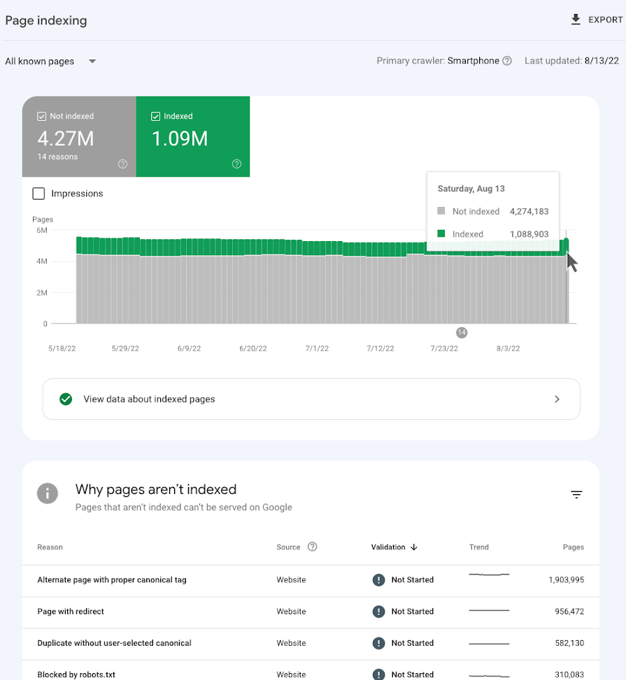
Task: Click the 14 reasons text
Action: pyautogui.click(x=57, y=157)
